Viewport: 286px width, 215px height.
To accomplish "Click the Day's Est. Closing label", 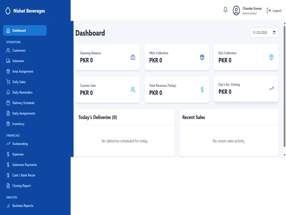I will coord(229,85).
